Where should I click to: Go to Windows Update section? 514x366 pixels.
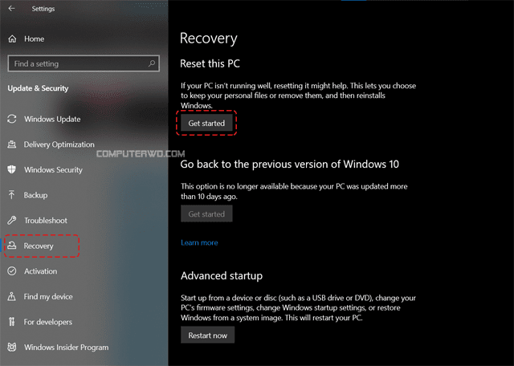tap(52, 119)
